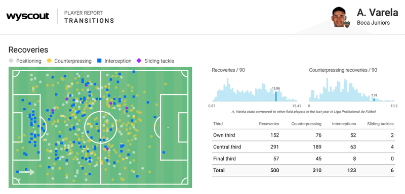
Task: Click the Recoveries column header
Action: 269,124
